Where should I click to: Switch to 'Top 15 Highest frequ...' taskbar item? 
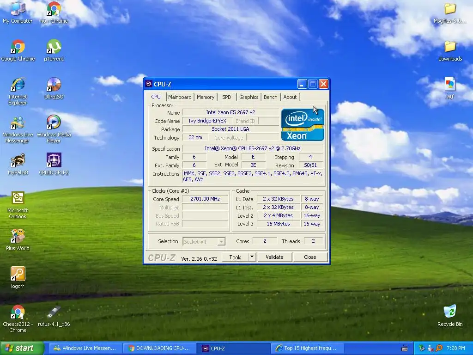tap(307, 348)
